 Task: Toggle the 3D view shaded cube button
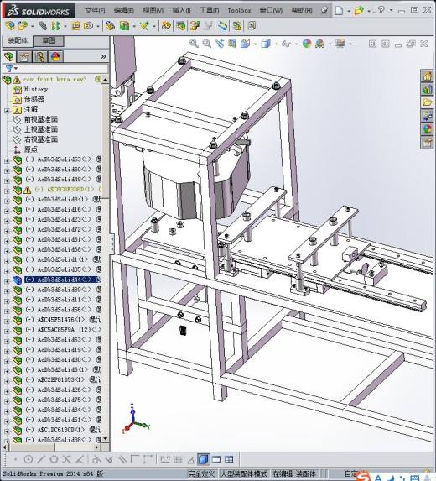[203, 459]
